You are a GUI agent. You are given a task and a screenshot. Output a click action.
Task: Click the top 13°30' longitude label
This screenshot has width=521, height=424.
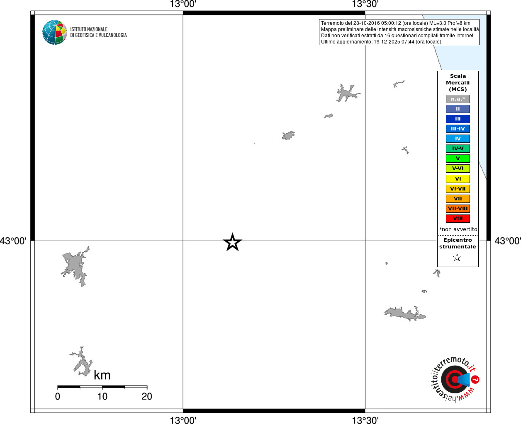(x=365, y=4)
